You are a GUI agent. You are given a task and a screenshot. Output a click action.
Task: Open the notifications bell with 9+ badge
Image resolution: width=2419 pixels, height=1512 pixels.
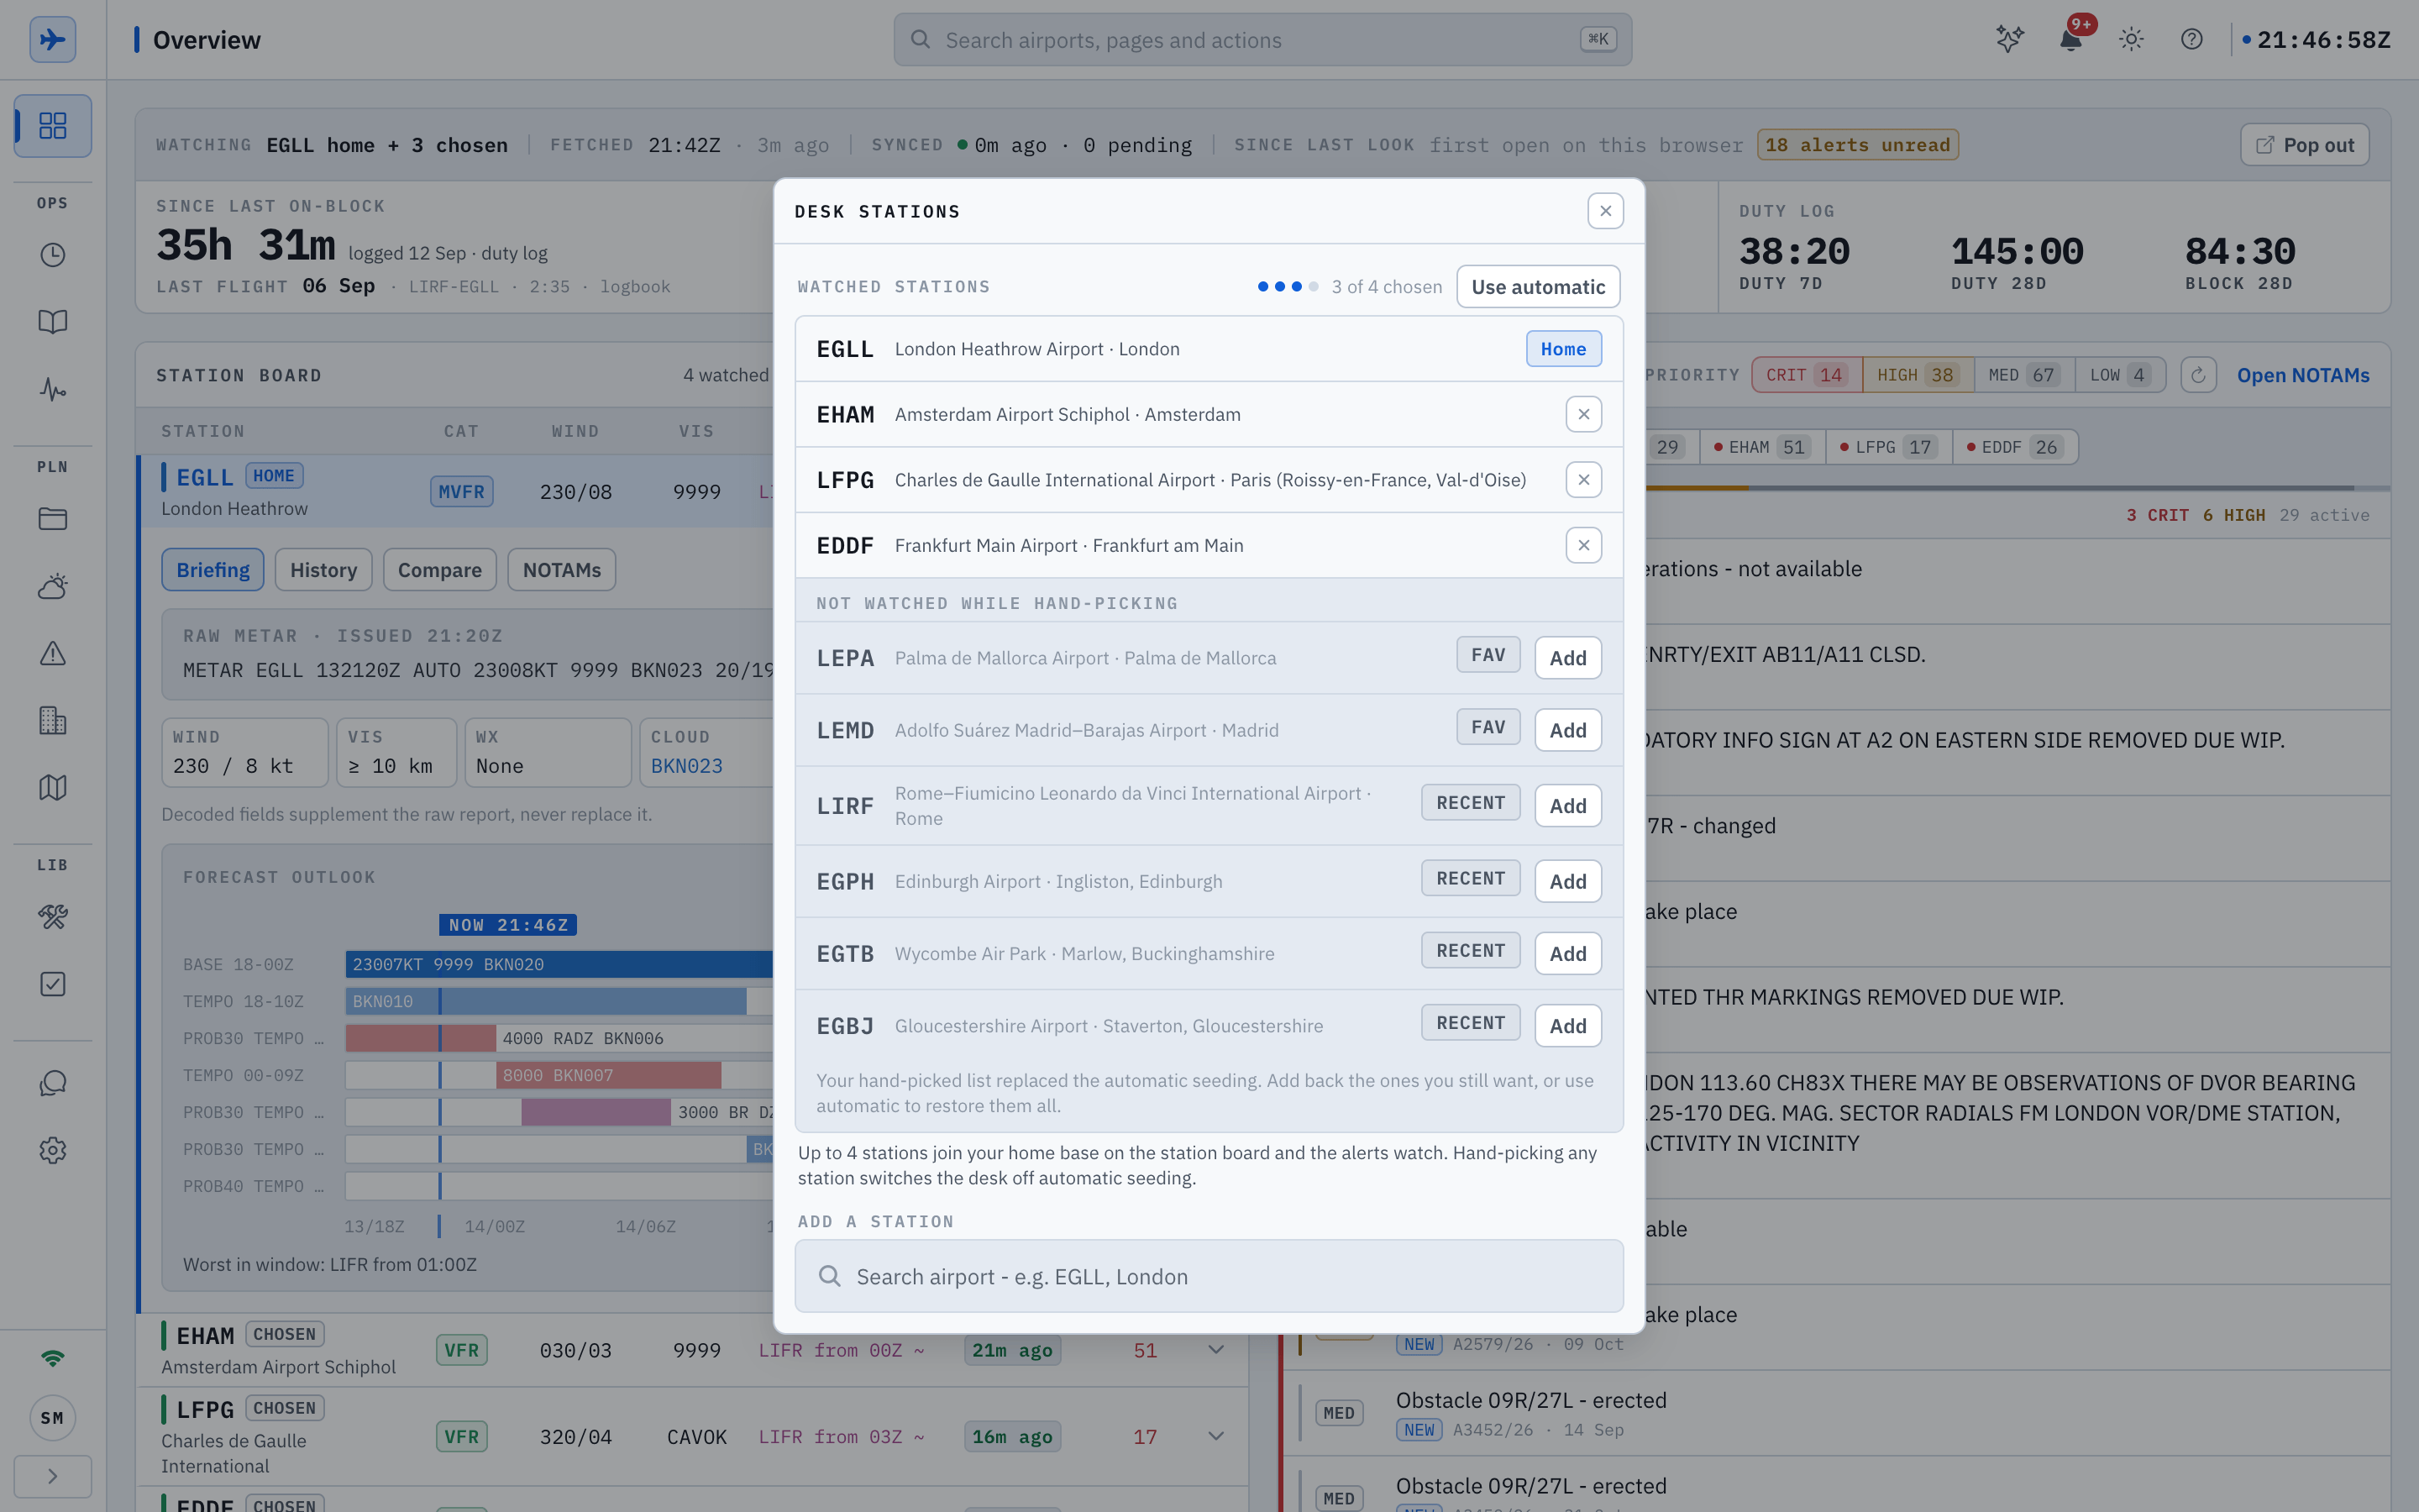[x=2071, y=40]
